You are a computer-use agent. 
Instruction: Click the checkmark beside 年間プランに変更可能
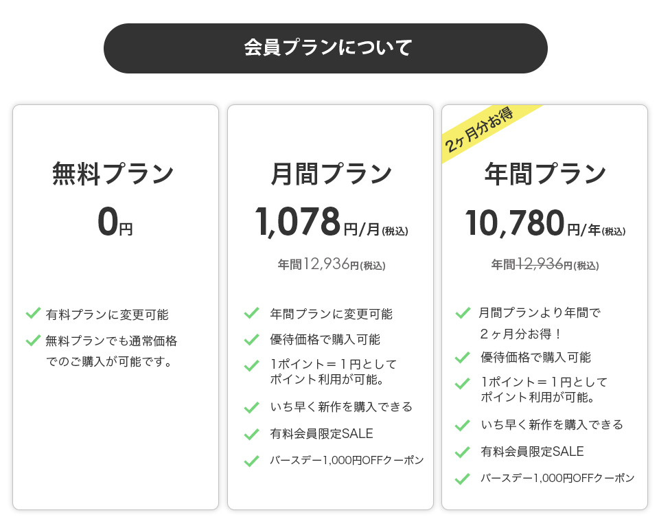coord(251,314)
